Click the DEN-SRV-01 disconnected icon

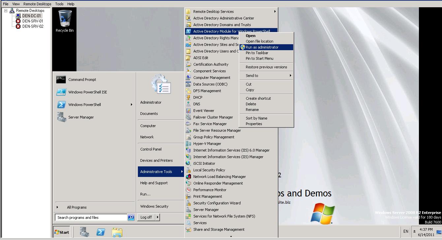click(18, 21)
